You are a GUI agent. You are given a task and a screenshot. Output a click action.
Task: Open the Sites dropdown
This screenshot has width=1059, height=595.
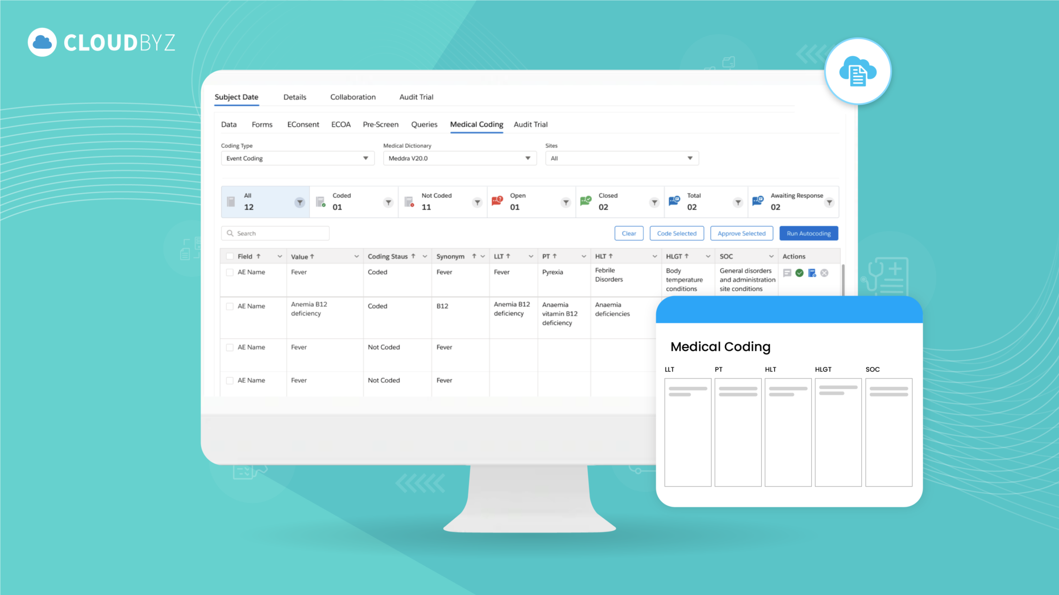(622, 158)
